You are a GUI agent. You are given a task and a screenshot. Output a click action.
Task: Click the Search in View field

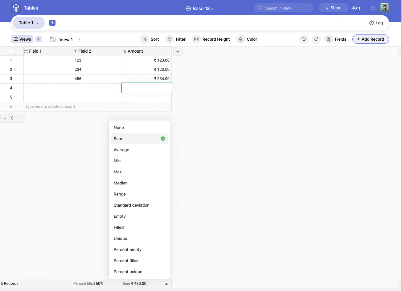click(x=284, y=8)
